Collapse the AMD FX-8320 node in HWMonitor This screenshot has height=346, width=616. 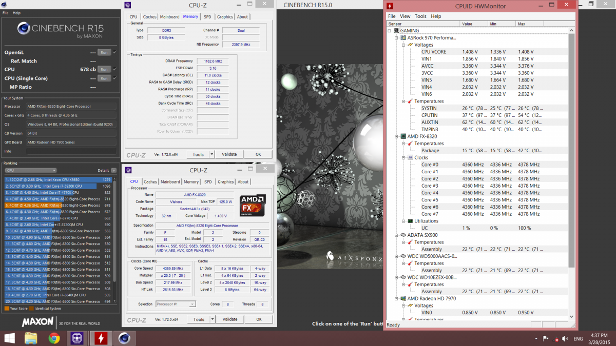tap(397, 136)
